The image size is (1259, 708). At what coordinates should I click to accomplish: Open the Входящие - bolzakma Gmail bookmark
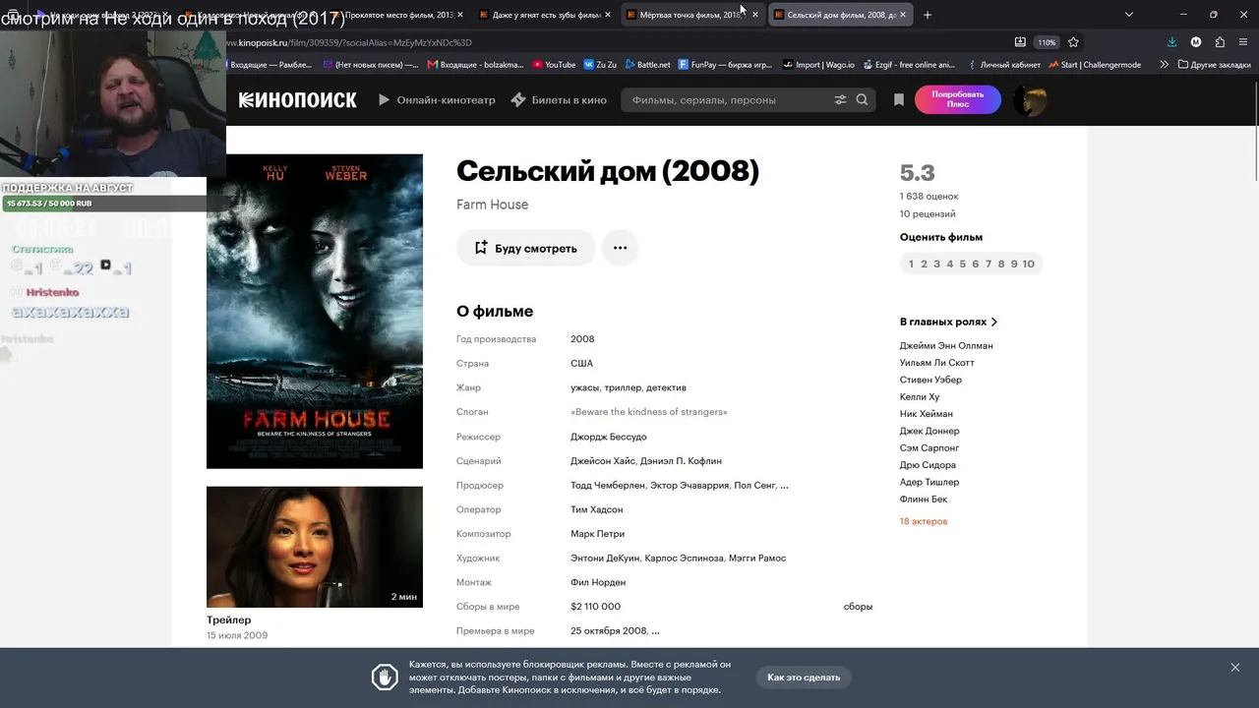tap(477, 65)
